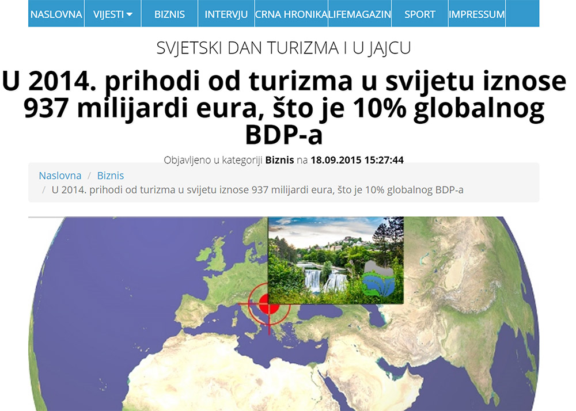Open the NASLOVNA menu item
The height and width of the screenshot is (411, 576).
[x=56, y=14]
